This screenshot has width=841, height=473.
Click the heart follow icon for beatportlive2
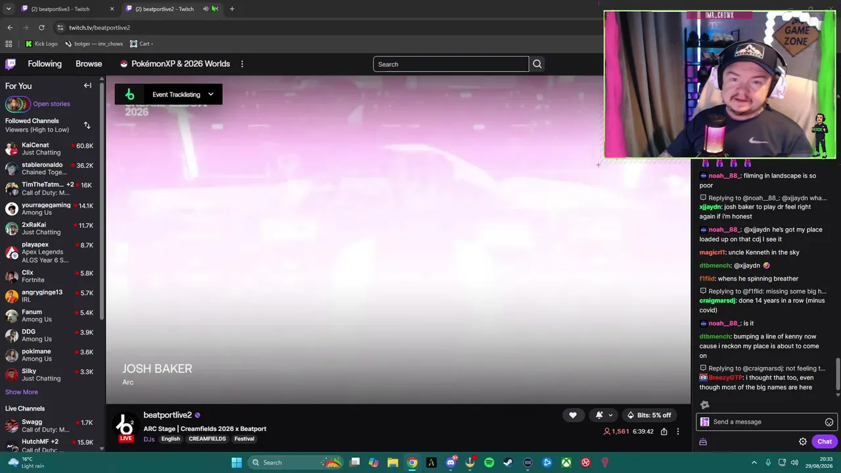[x=573, y=415]
